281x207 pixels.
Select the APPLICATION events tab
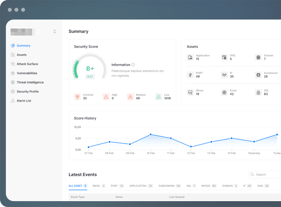(141, 186)
